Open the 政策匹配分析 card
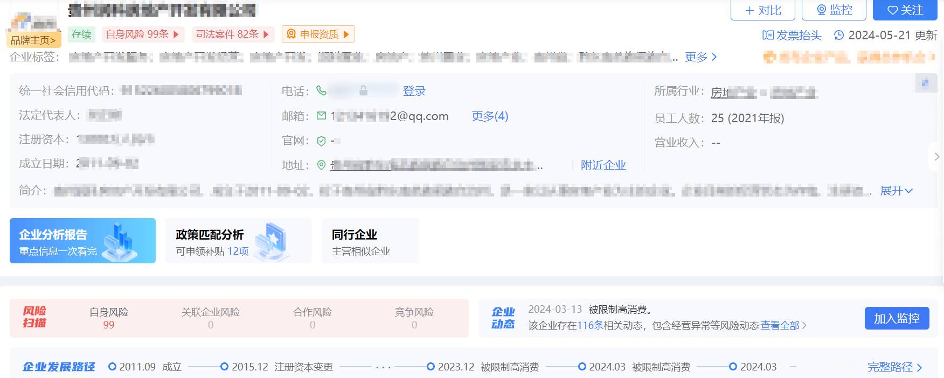Viewport: 944px width, 378px height. coord(238,241)
